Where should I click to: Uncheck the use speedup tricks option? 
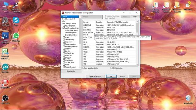pos(84,68)
